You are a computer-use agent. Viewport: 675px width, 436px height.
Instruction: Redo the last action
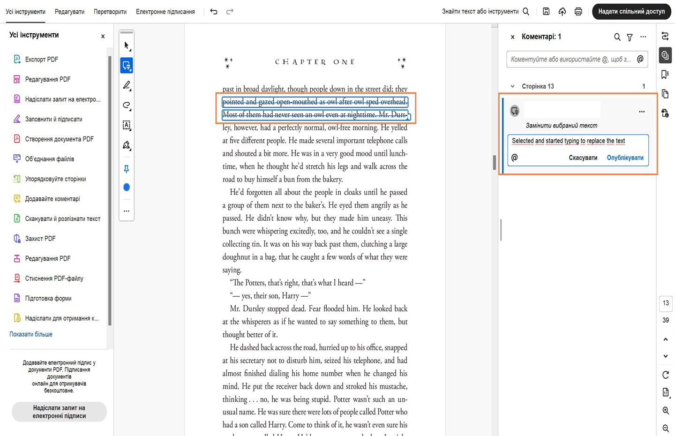click(230, 12)
